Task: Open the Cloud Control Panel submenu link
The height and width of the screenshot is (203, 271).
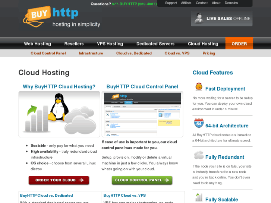Action: click(48, 53)
